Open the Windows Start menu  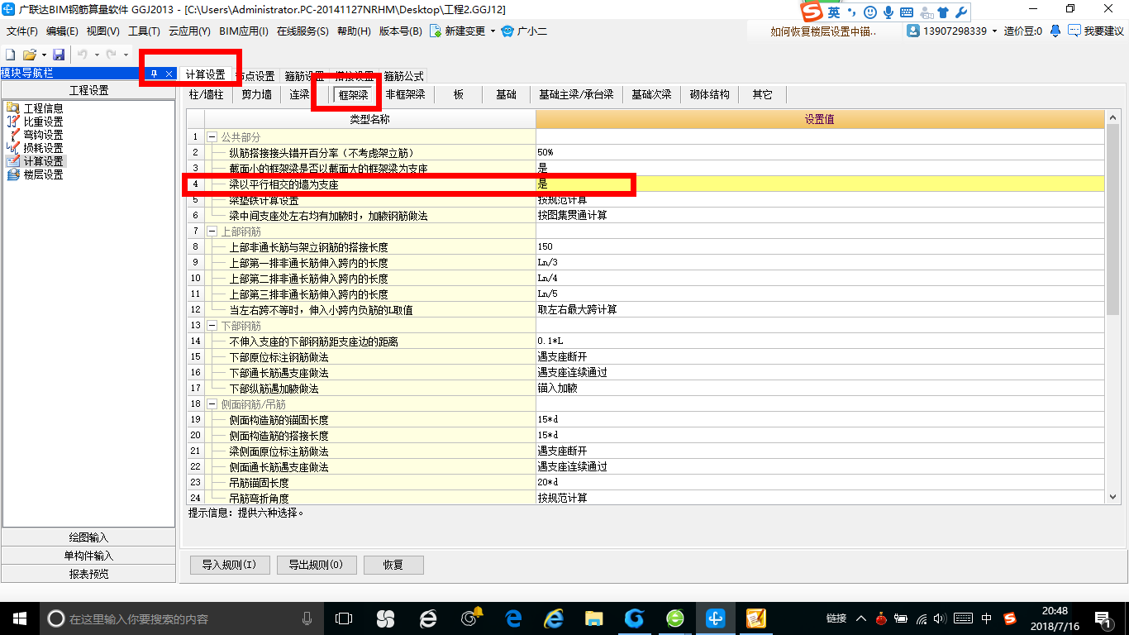pyautogui.click(x=19, y=618)
